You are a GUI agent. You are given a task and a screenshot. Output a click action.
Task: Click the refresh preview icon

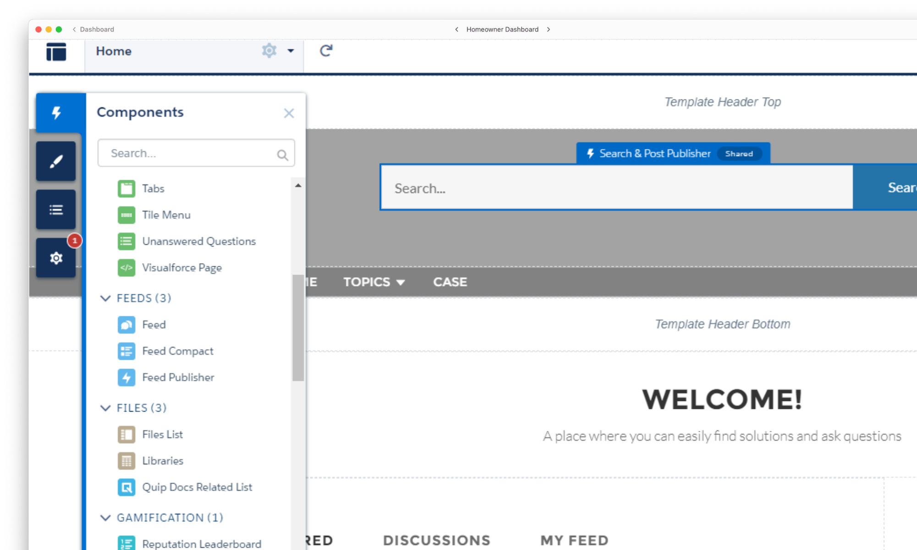pos(326,51)
